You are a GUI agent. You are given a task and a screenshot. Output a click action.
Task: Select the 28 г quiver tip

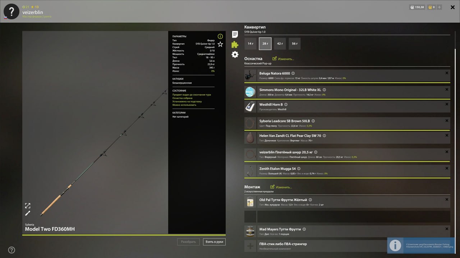265,44
